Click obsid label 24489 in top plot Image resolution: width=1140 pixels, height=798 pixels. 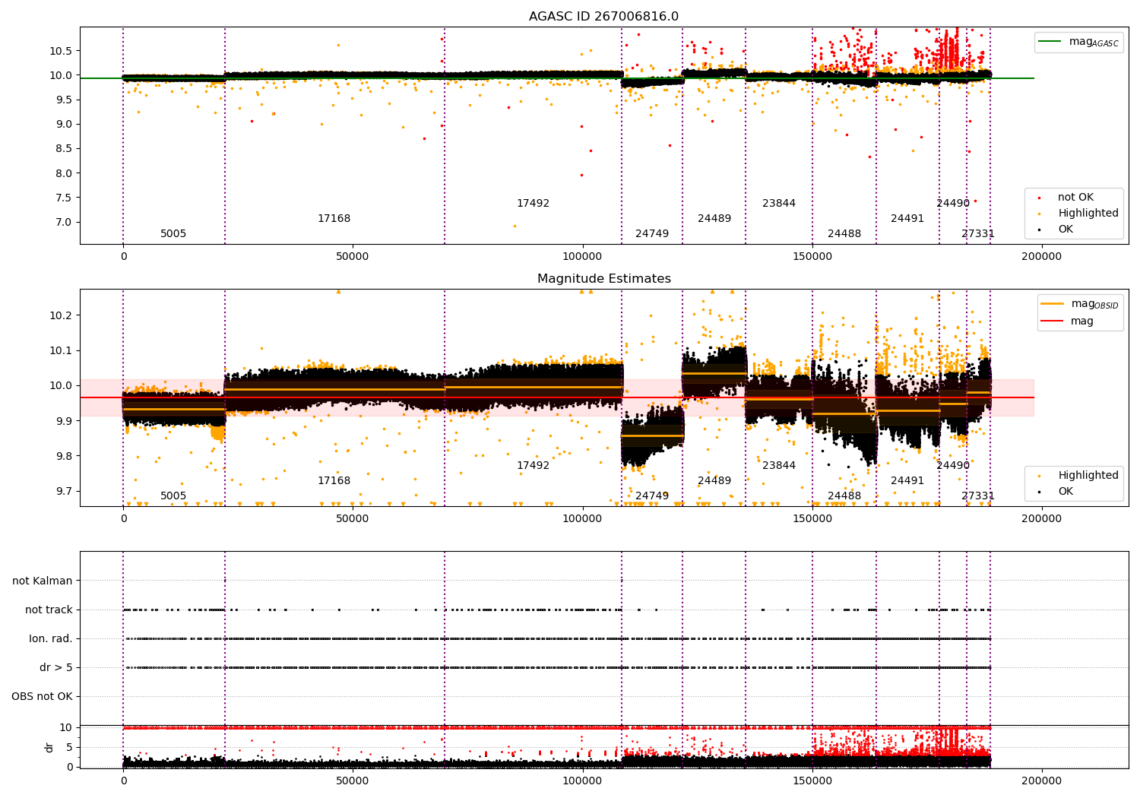(714, 218)
